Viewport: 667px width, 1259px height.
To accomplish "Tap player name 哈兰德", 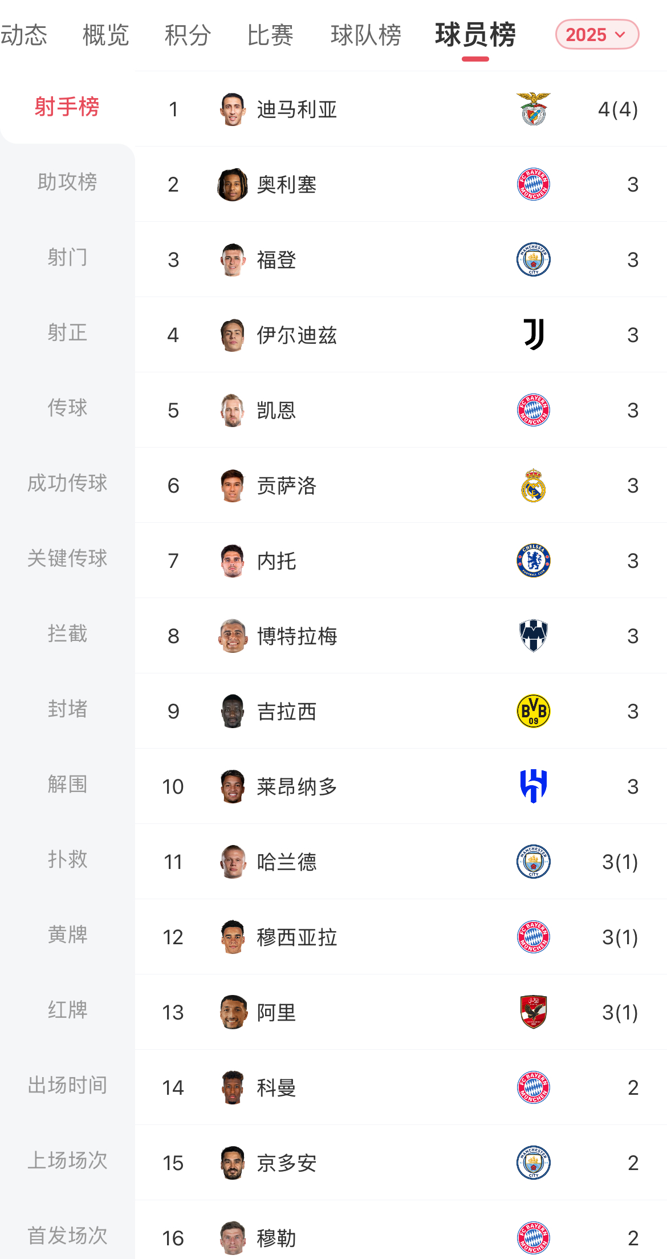I will 286,862.
